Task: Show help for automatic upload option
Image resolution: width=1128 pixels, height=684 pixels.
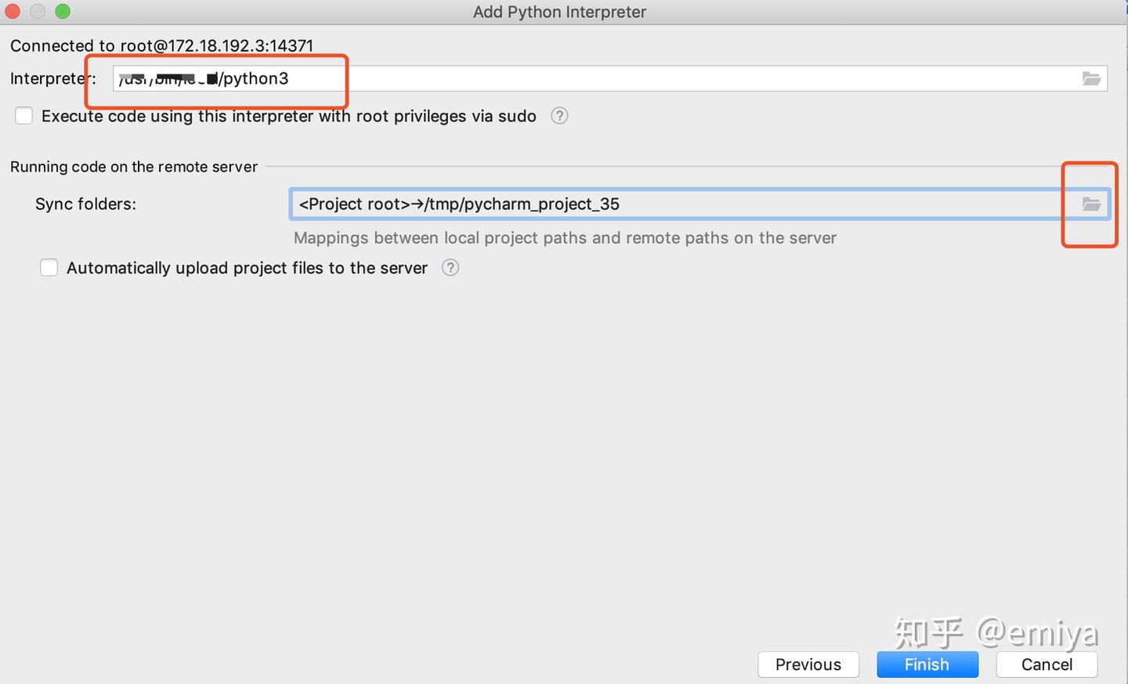Action: point(450,268)
